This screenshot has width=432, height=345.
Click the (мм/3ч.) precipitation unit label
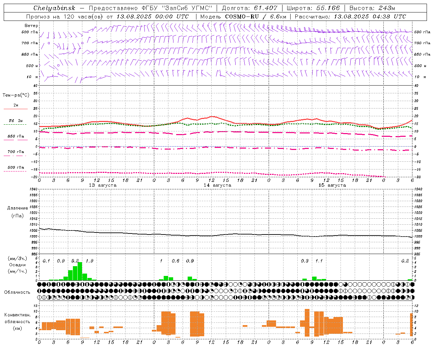18,258
